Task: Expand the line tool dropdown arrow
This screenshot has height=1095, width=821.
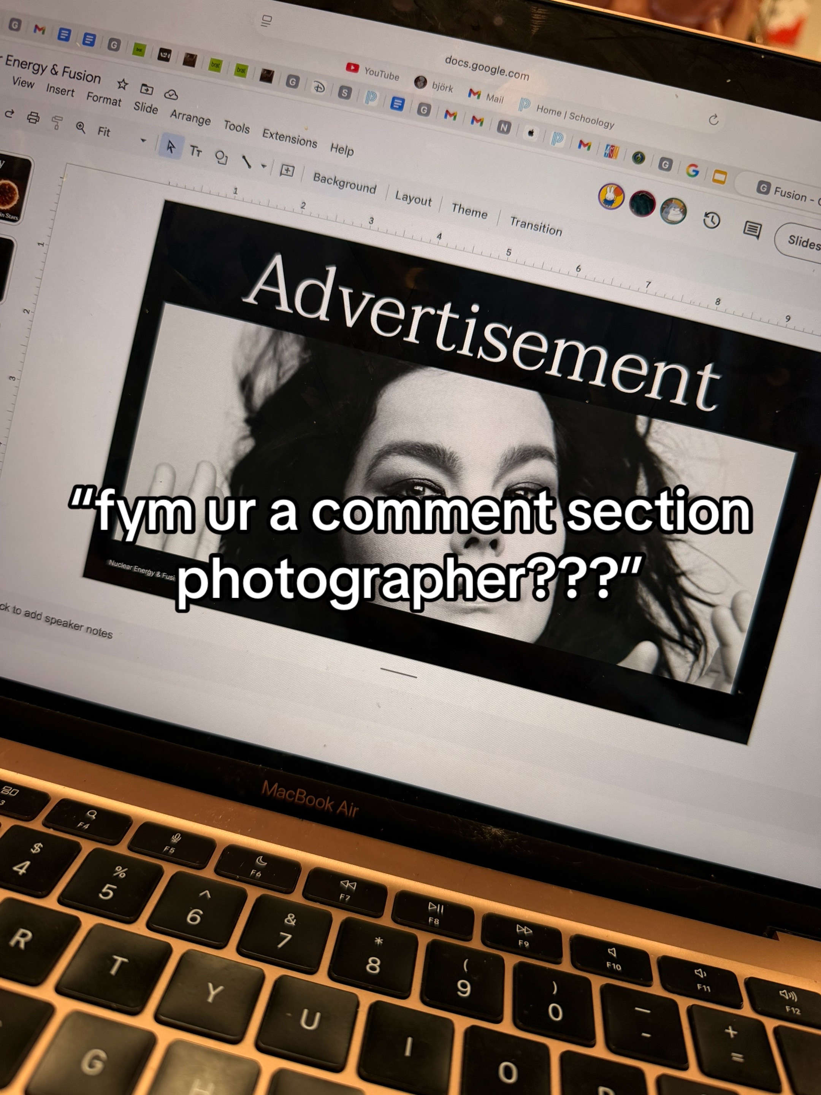Action: [264, 166]
